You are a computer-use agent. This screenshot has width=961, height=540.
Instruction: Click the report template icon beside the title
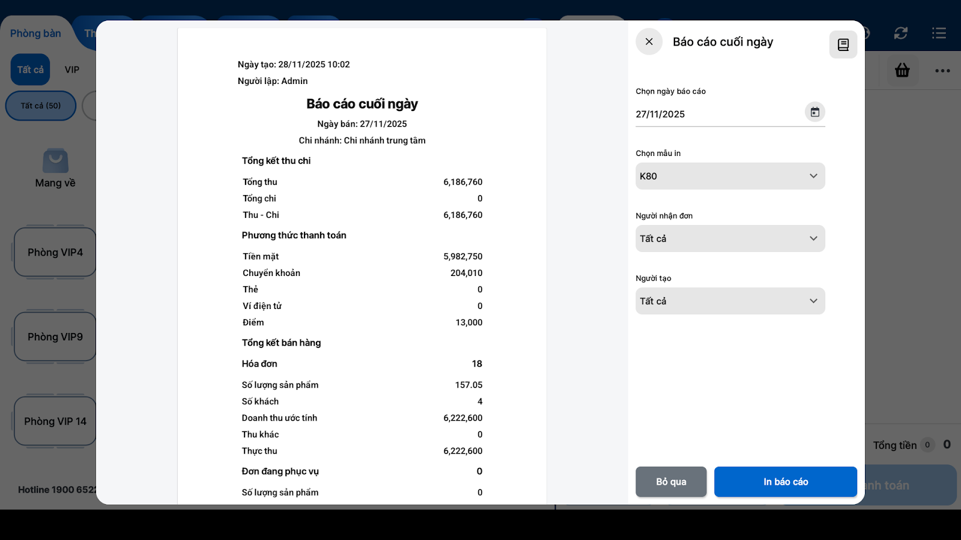[843, 44]
